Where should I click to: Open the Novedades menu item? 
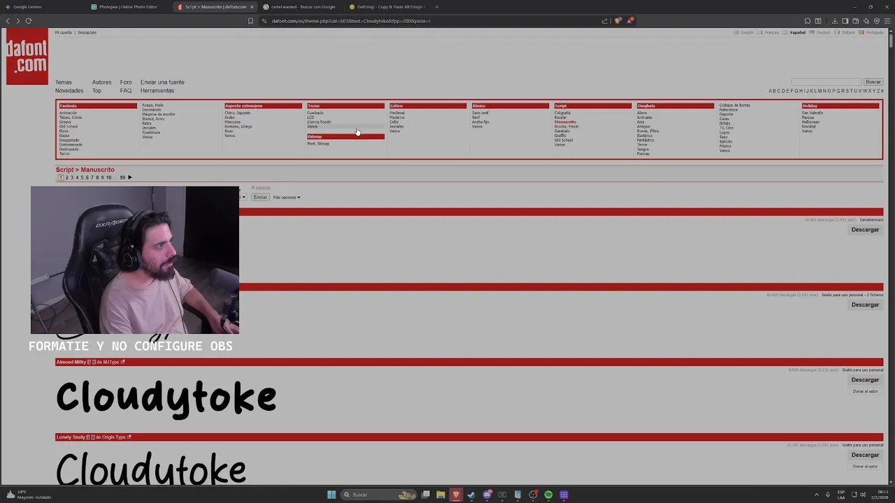[x=69, y=91]
